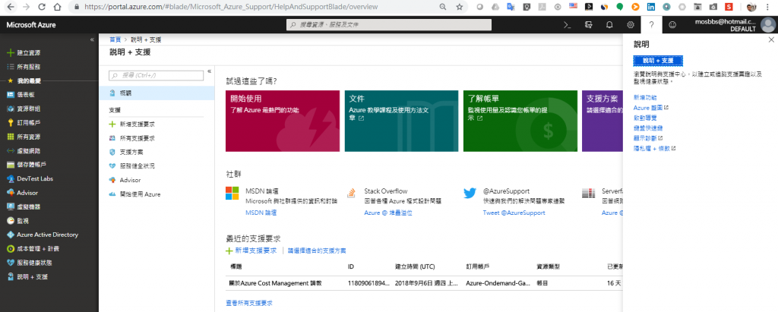Click the blade 搜尋 (Ctrl+/) search box
Viewport: 778px width, 312px height.
coord(156,75)
